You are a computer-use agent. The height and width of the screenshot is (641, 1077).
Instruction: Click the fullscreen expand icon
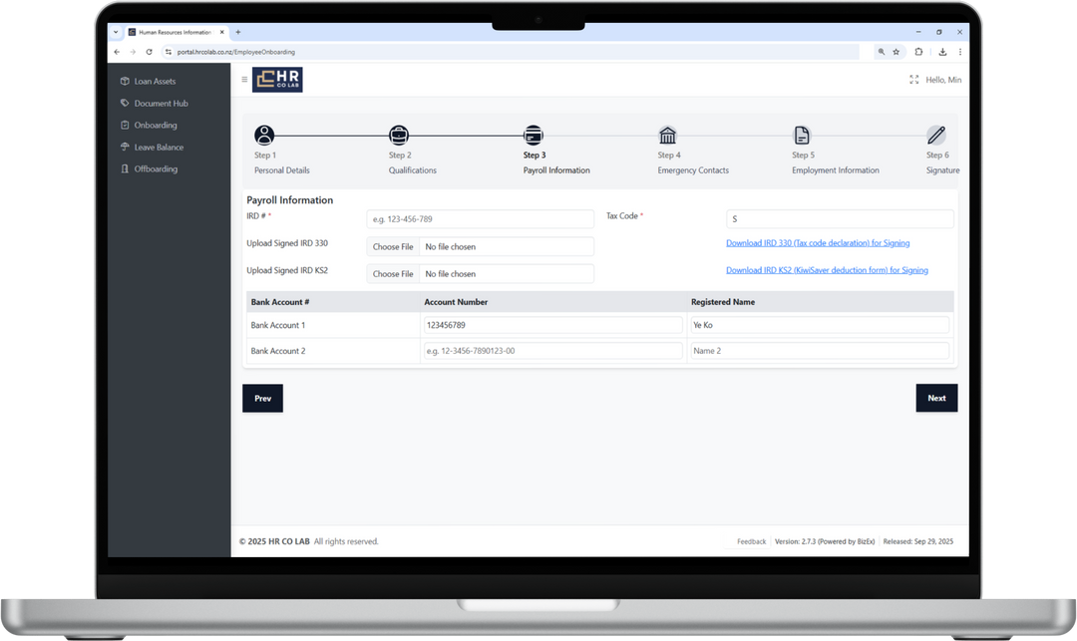point(913,80)
